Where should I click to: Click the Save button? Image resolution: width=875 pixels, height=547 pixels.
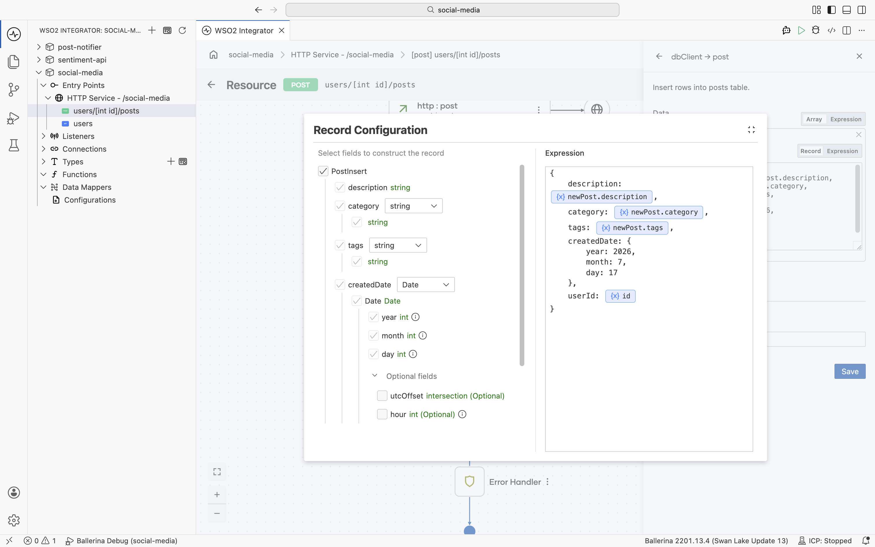tap(850, 372)
